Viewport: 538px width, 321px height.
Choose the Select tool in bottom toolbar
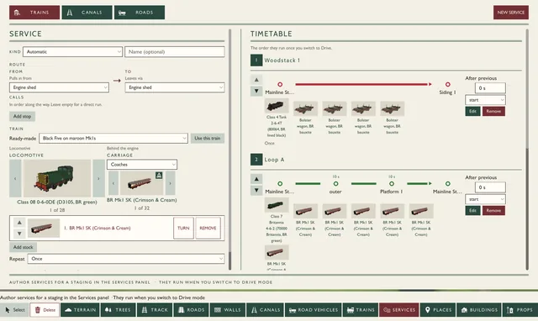point(14,310)
